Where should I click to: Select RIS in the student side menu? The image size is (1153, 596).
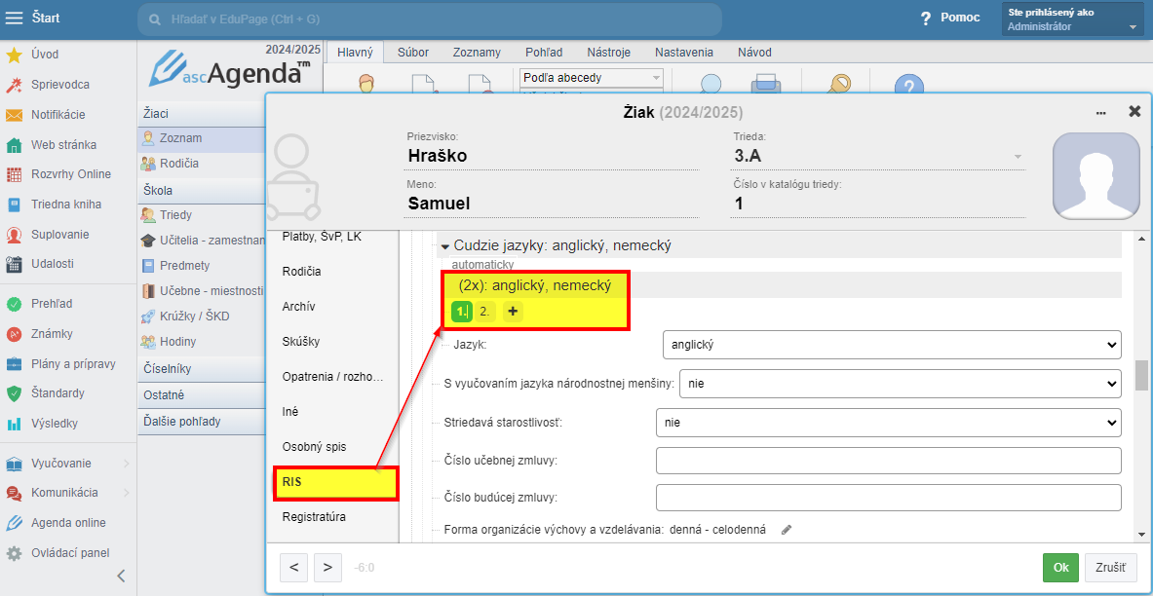tap(335, 483)
